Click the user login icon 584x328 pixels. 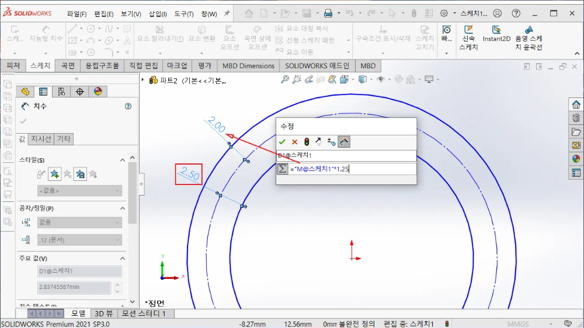tap(497, 13)
